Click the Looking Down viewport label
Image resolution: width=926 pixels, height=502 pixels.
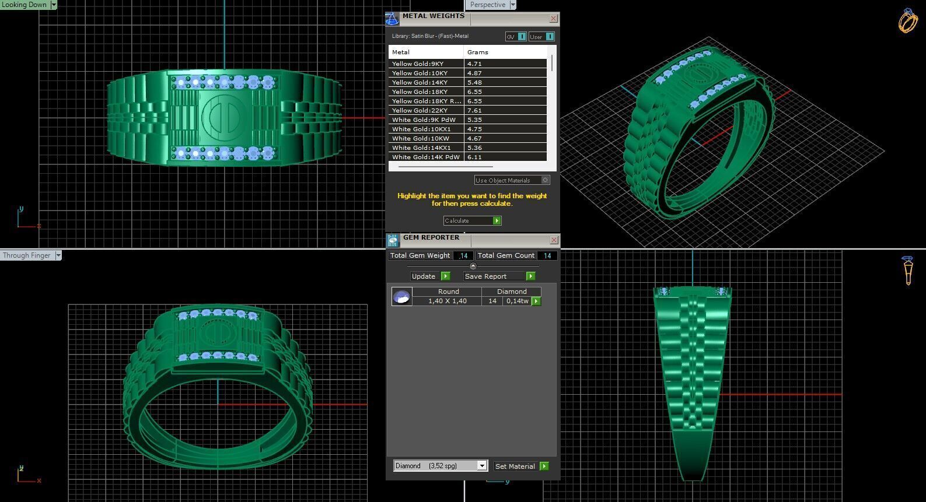[x=25, y=5]
